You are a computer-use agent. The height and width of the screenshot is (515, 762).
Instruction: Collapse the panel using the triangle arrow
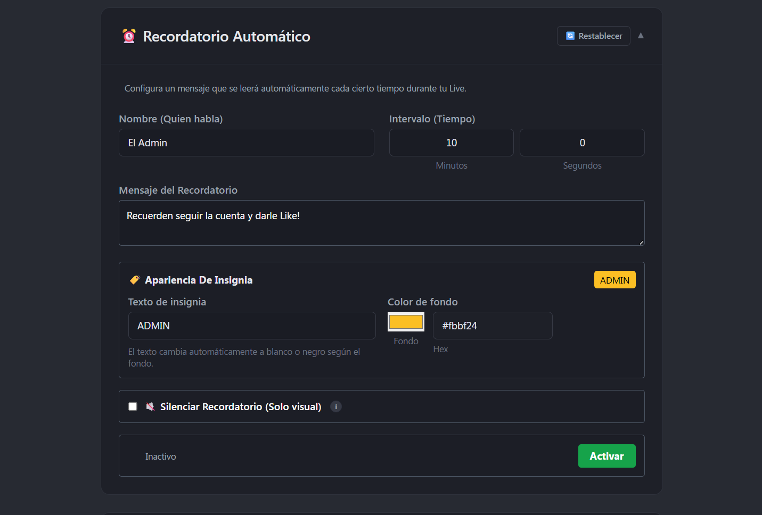[x=641, y=36]
